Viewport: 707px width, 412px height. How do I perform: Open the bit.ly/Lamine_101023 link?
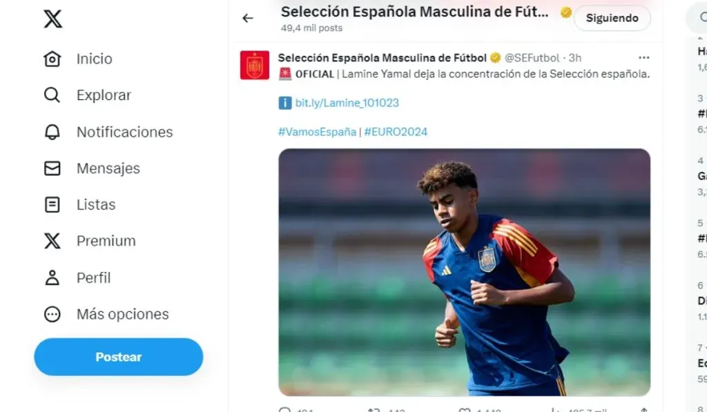tap(347, 103)
